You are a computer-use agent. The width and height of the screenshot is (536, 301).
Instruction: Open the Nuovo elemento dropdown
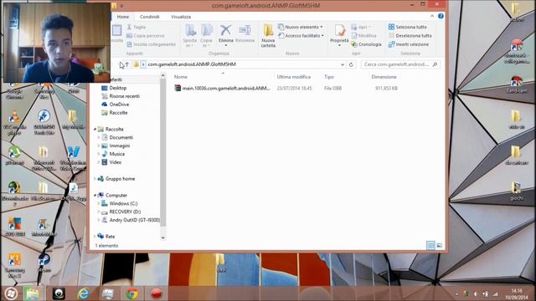coord(301,27)
